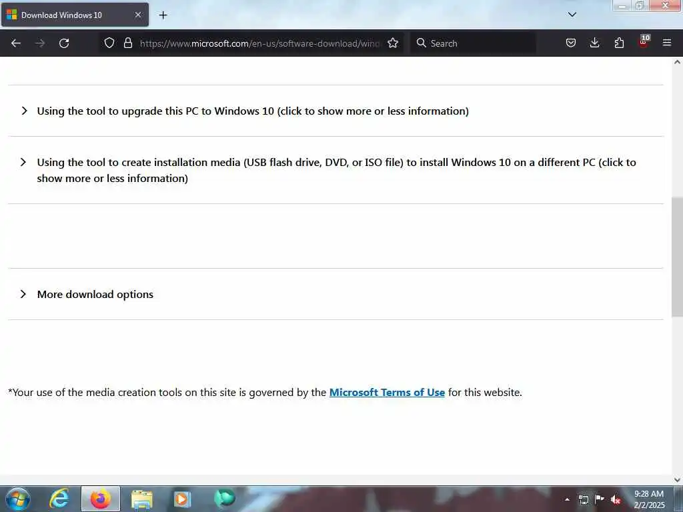Open Action Center flag icon
The height and width of the screenshot is (512, 683).
(600, 499)
